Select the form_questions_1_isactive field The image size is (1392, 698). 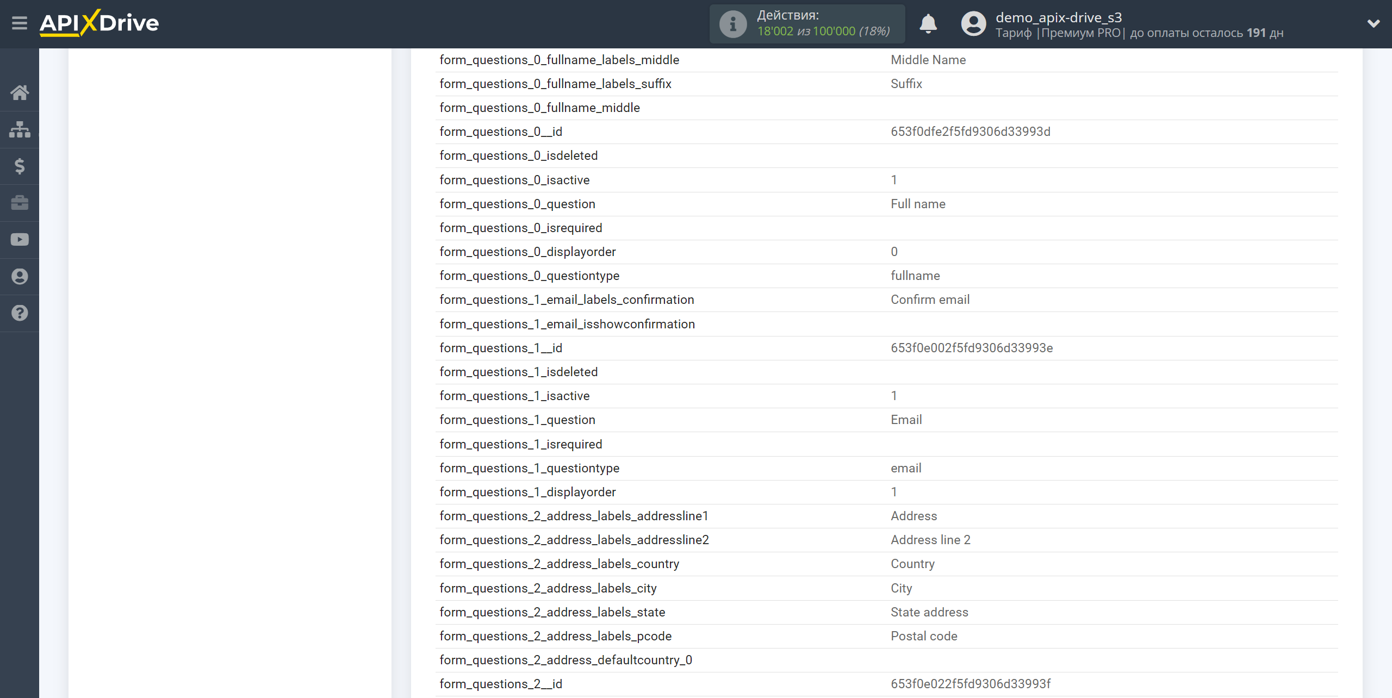(514, 396)
